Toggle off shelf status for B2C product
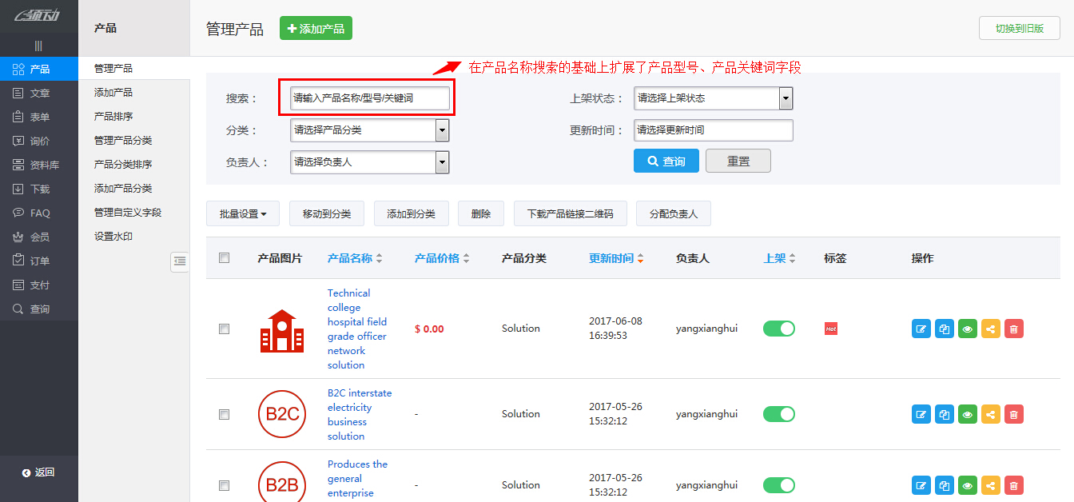 pos(778,414)
